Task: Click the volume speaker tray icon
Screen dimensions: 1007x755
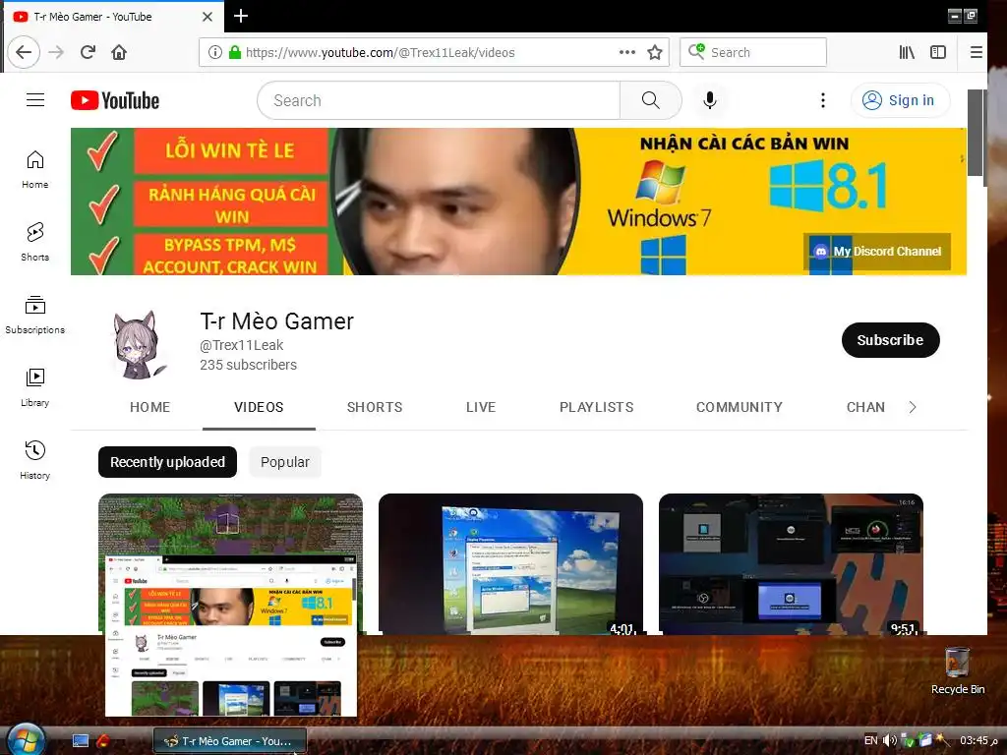Action: click(889, 740)
